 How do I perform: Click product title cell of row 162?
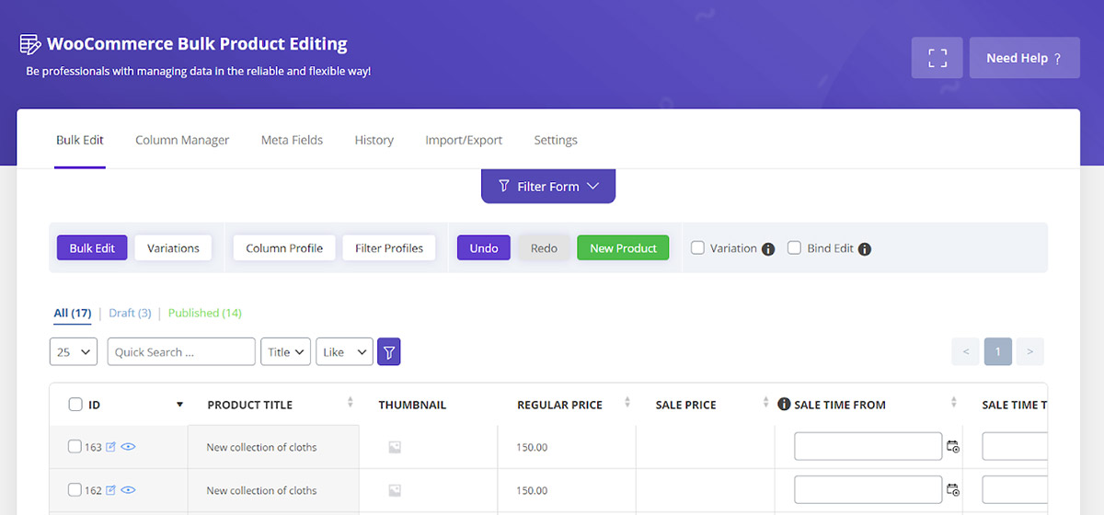click(273, 490)
